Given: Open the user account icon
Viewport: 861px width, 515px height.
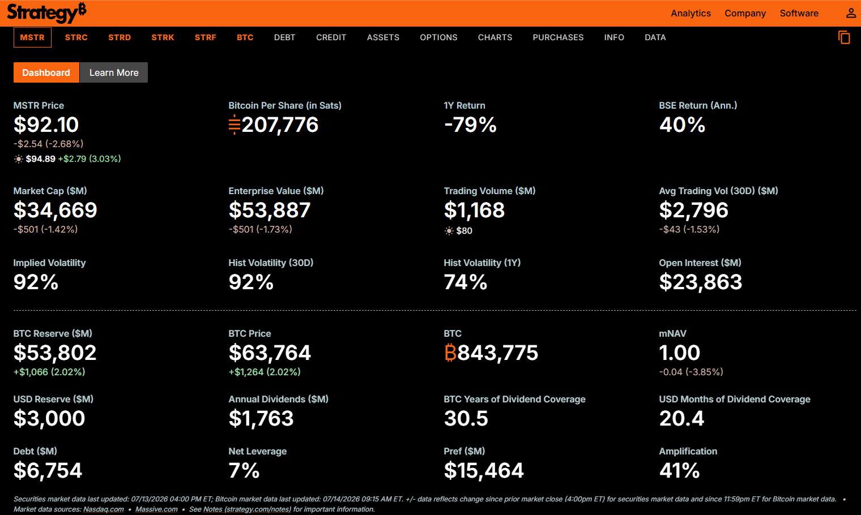Looking at the screenshot, I should pos(851,13).
